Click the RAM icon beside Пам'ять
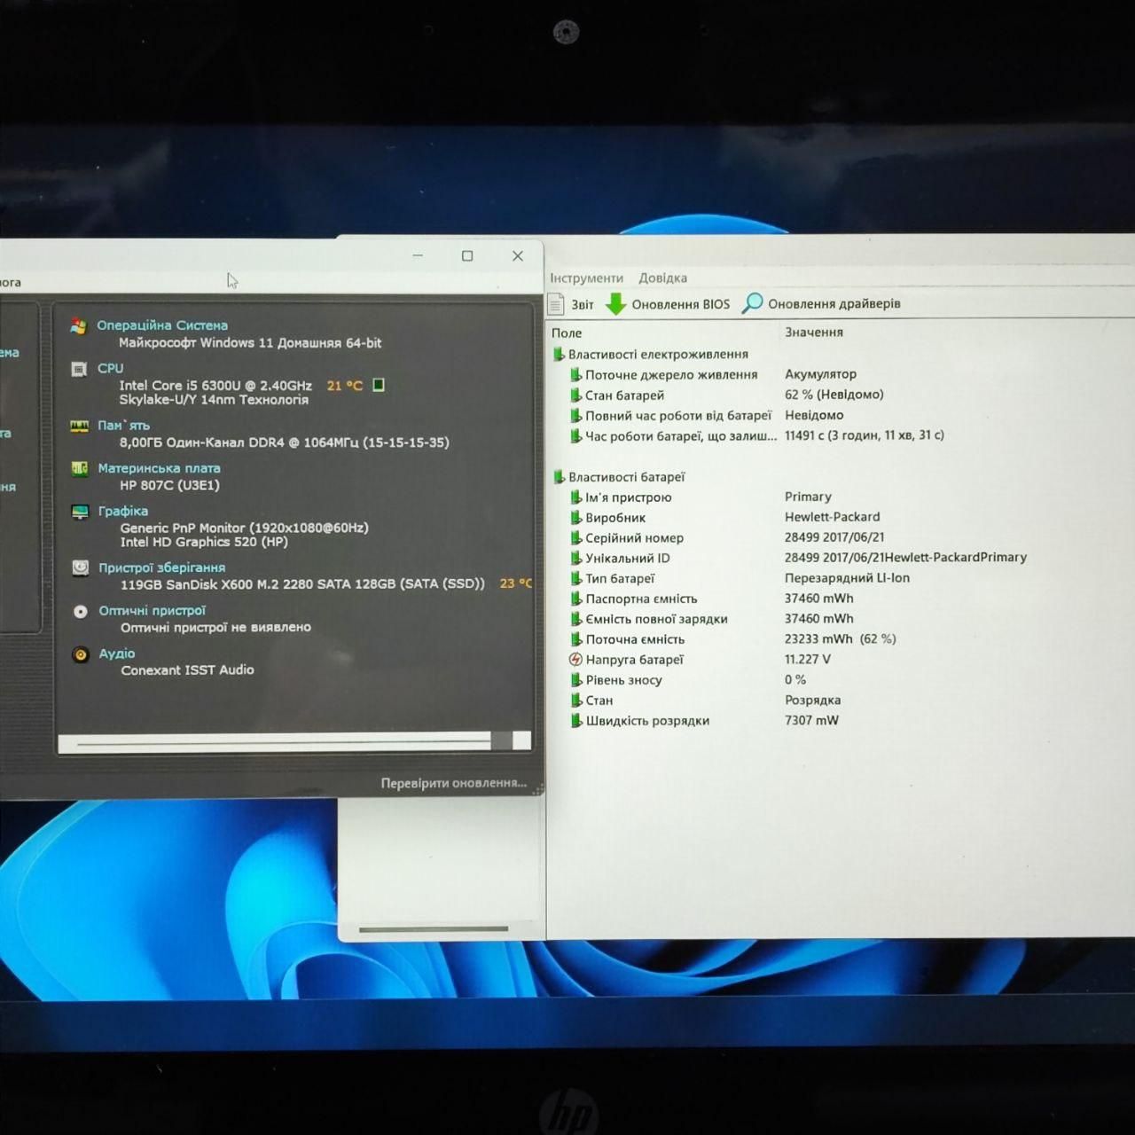 (x=79, y=426)
